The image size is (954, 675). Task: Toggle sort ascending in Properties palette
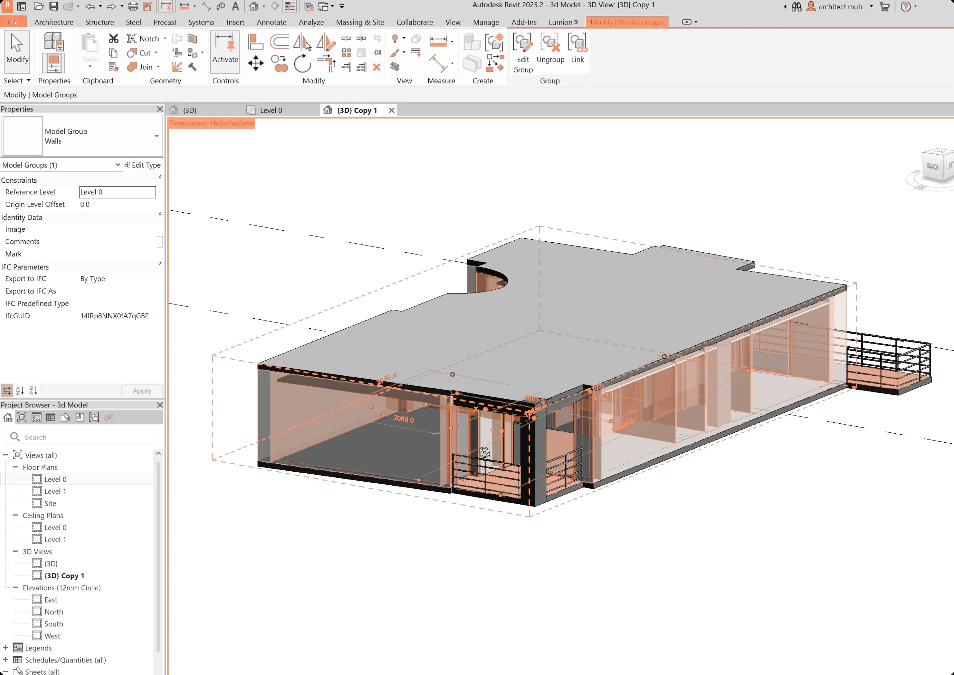(20, 391)
